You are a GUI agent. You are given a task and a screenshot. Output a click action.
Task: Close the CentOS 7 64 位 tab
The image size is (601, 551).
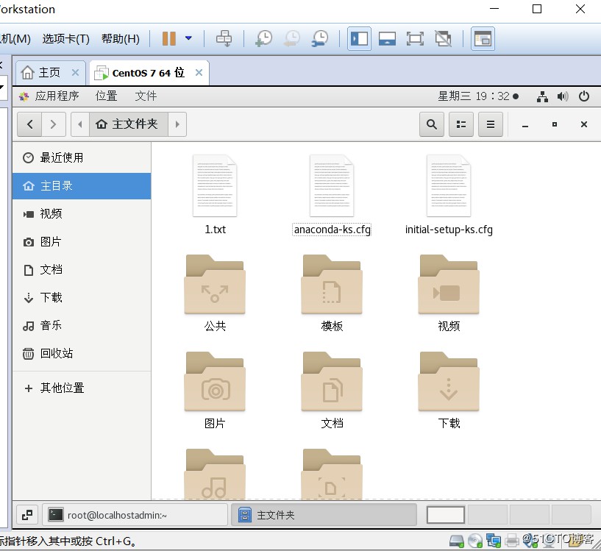[199, 72]
